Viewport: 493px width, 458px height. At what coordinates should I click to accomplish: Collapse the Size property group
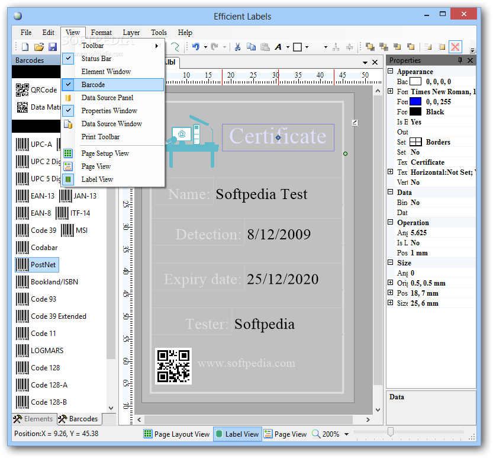391,263
